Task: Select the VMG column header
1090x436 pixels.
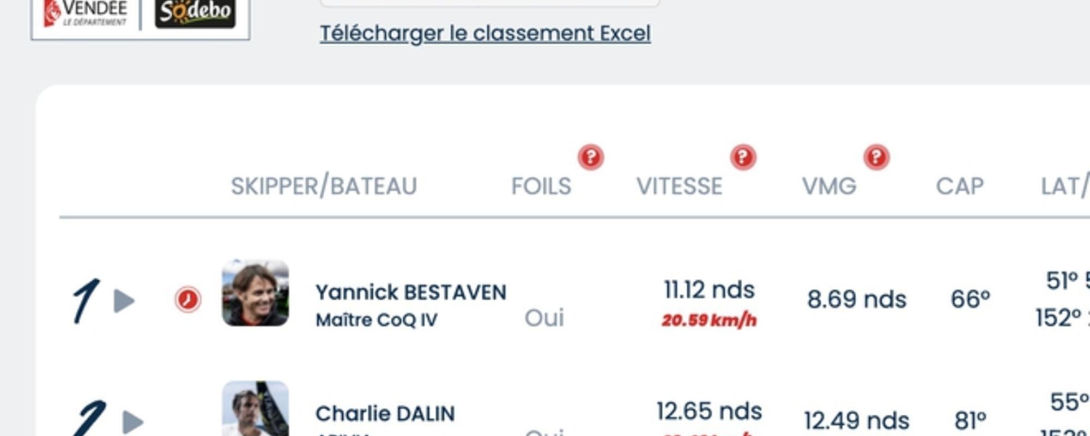Action: [x=829, y=186]
